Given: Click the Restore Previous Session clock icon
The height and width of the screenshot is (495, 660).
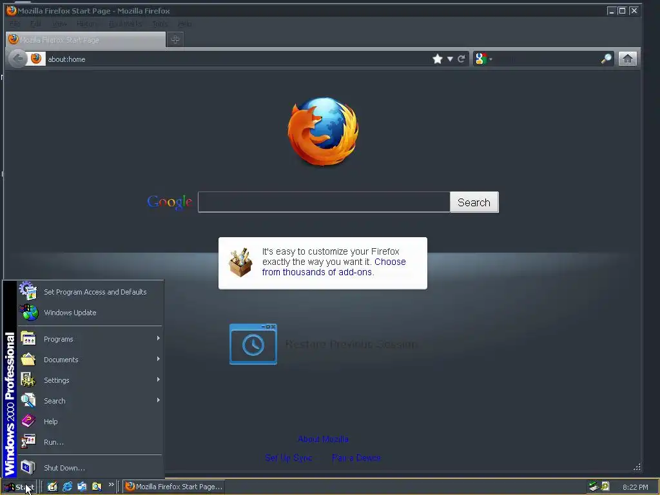Looking at the screenshot, I should (x=253, y=344).
